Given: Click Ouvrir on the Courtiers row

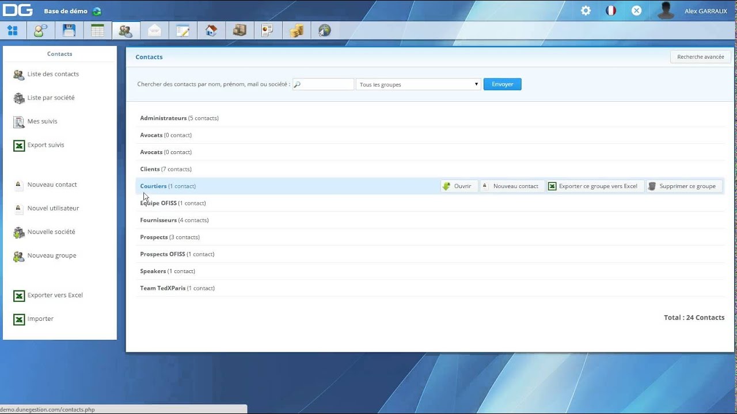Looking at the screenshot, I should pyautogui.click(x=459, y=186).
